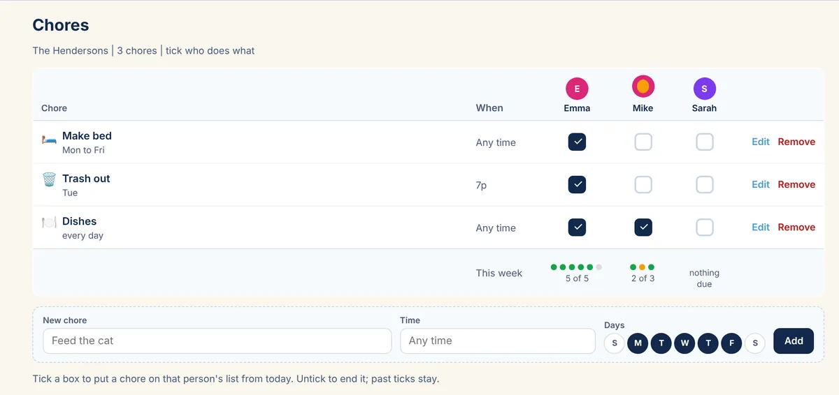Click Dishes' Any time value
The image size is (839, 395).
tap(496, 228)
